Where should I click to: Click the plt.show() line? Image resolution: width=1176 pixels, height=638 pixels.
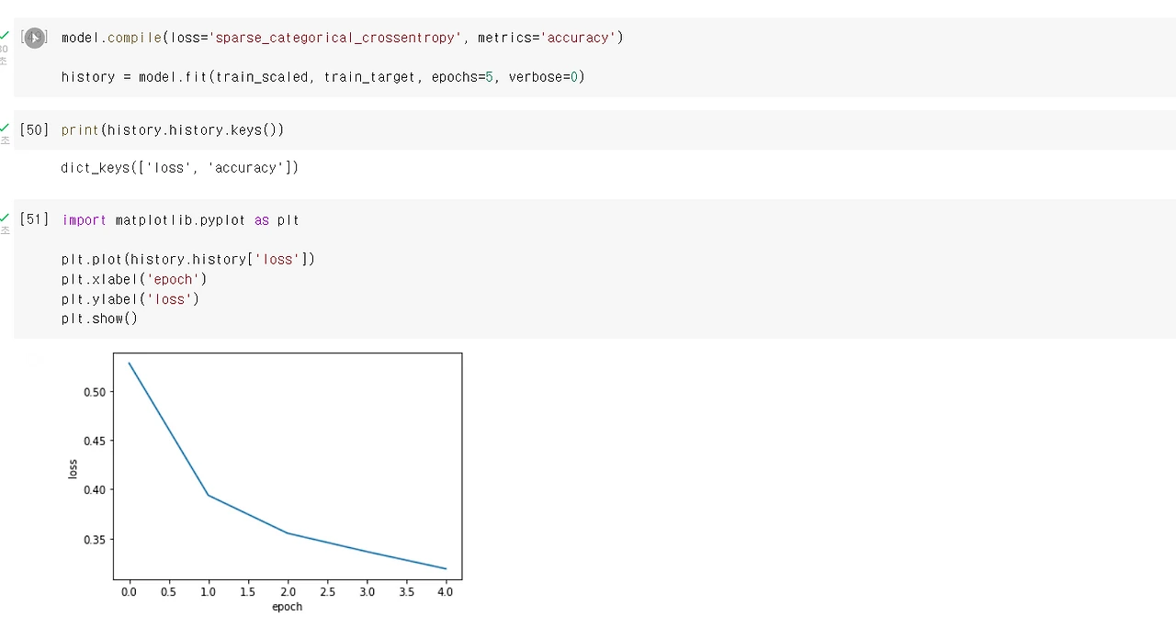tap(99, 319)
